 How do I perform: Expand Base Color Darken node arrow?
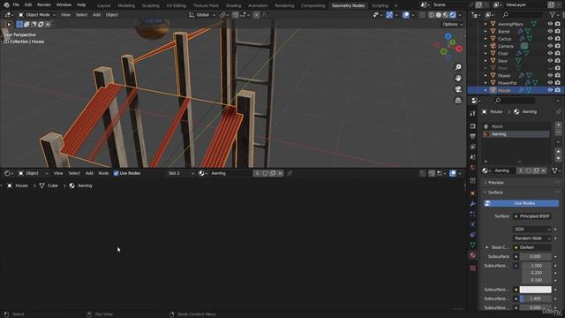pyautogui.click(x=486, y=247)
